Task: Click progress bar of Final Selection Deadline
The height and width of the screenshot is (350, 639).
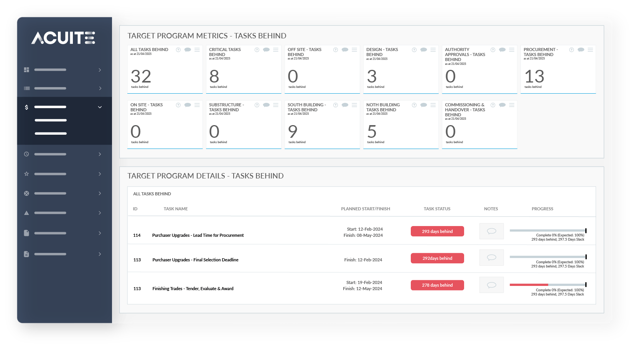Action: click(548, 257)
